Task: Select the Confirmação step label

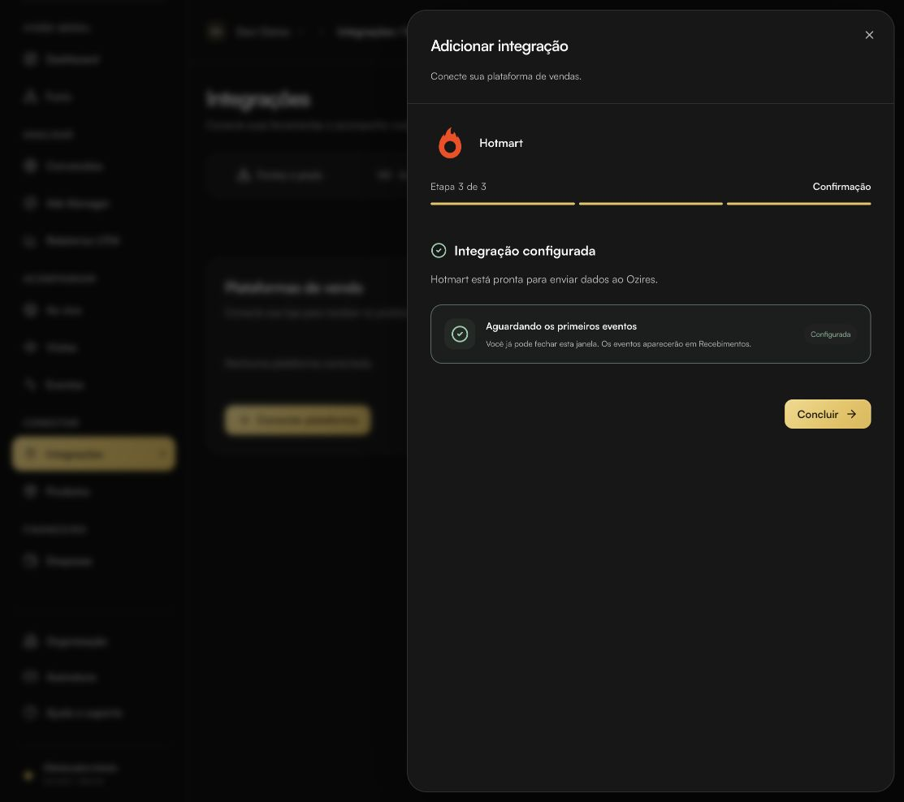Action: [x=841, y=187]
